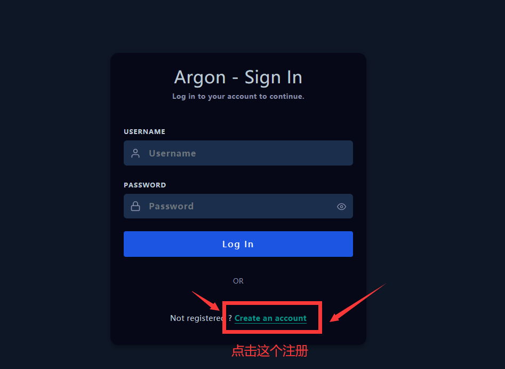Click the 'Not registered' text

[x=196, y=318]
